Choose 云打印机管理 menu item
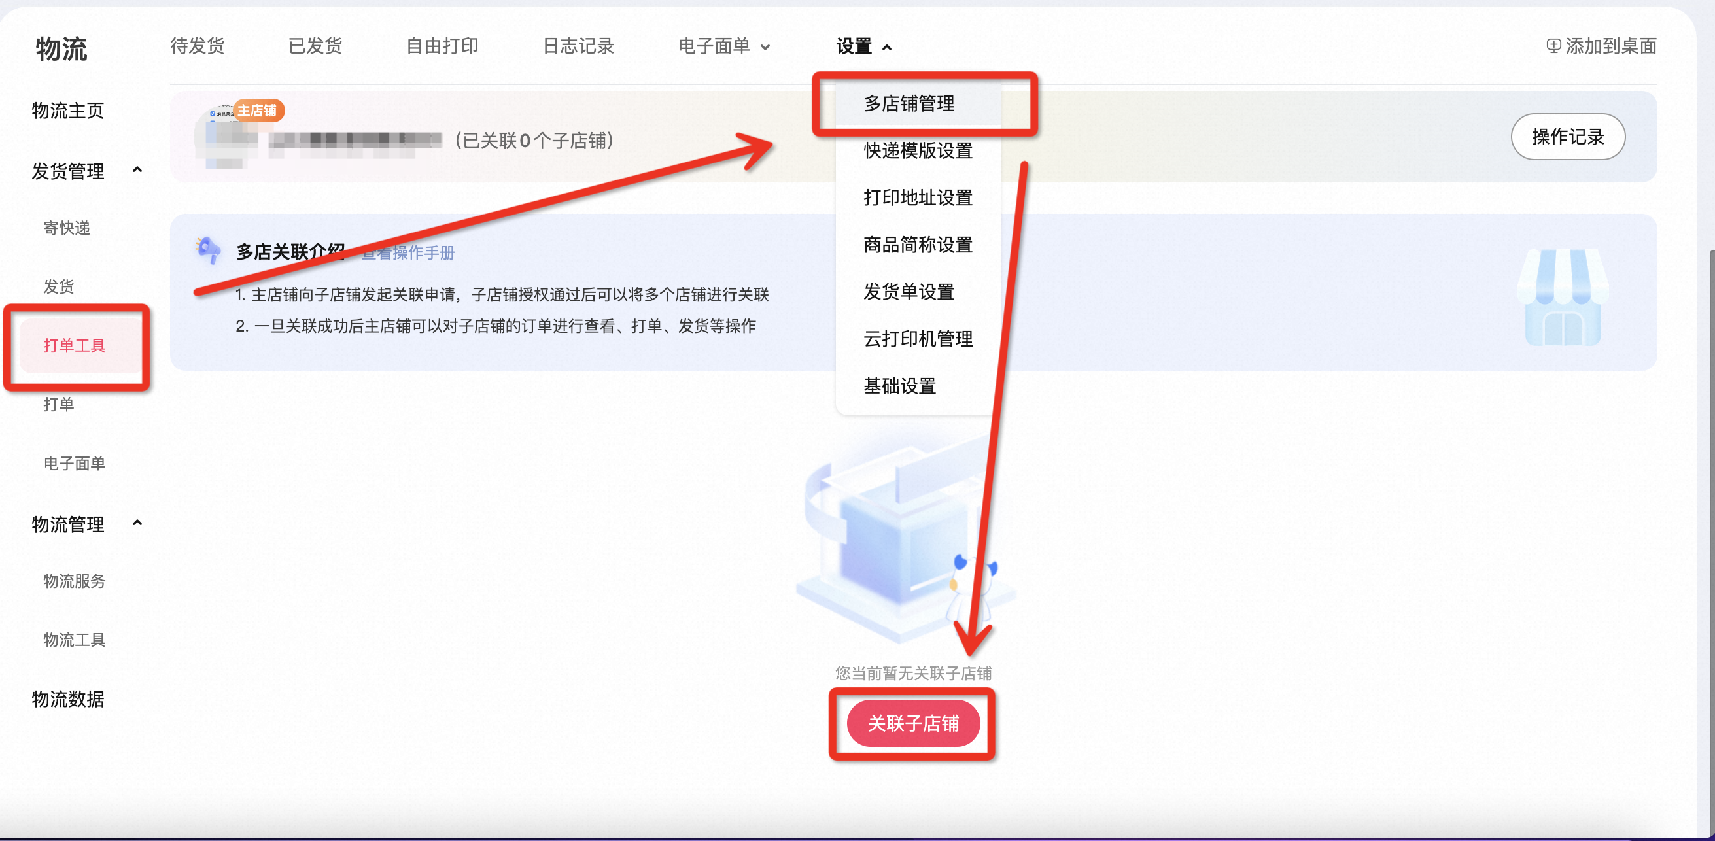1715x841 pixels. pyautogui.click(x=918, y=339)
